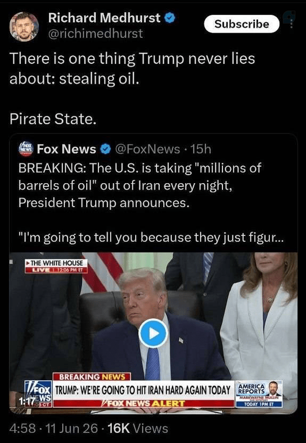Expand the truncated quoted Fox News text

152,238
